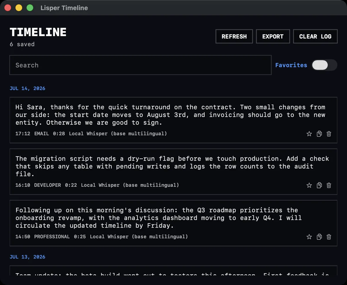This screenshot has height=285, width=347.
Task: Click the Favorites label
Action: pyautogui.click(x=291, y=65)
